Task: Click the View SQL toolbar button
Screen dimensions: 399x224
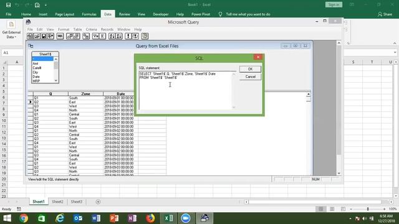Action: [x=60, y=36]
